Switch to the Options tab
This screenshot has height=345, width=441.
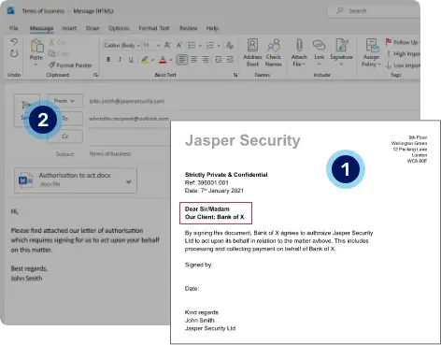click(x=119, y=28)
